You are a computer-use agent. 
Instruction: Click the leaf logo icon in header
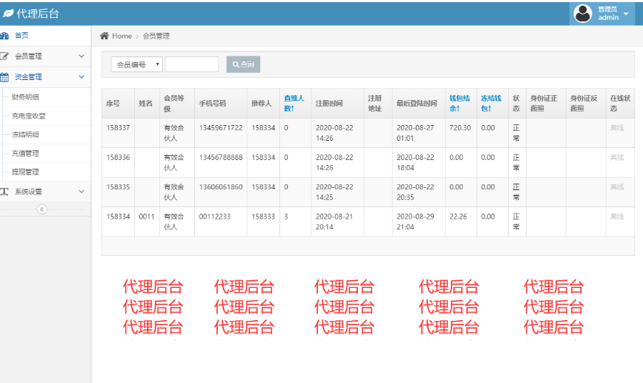pyautogui.click(x=8, y=14)
